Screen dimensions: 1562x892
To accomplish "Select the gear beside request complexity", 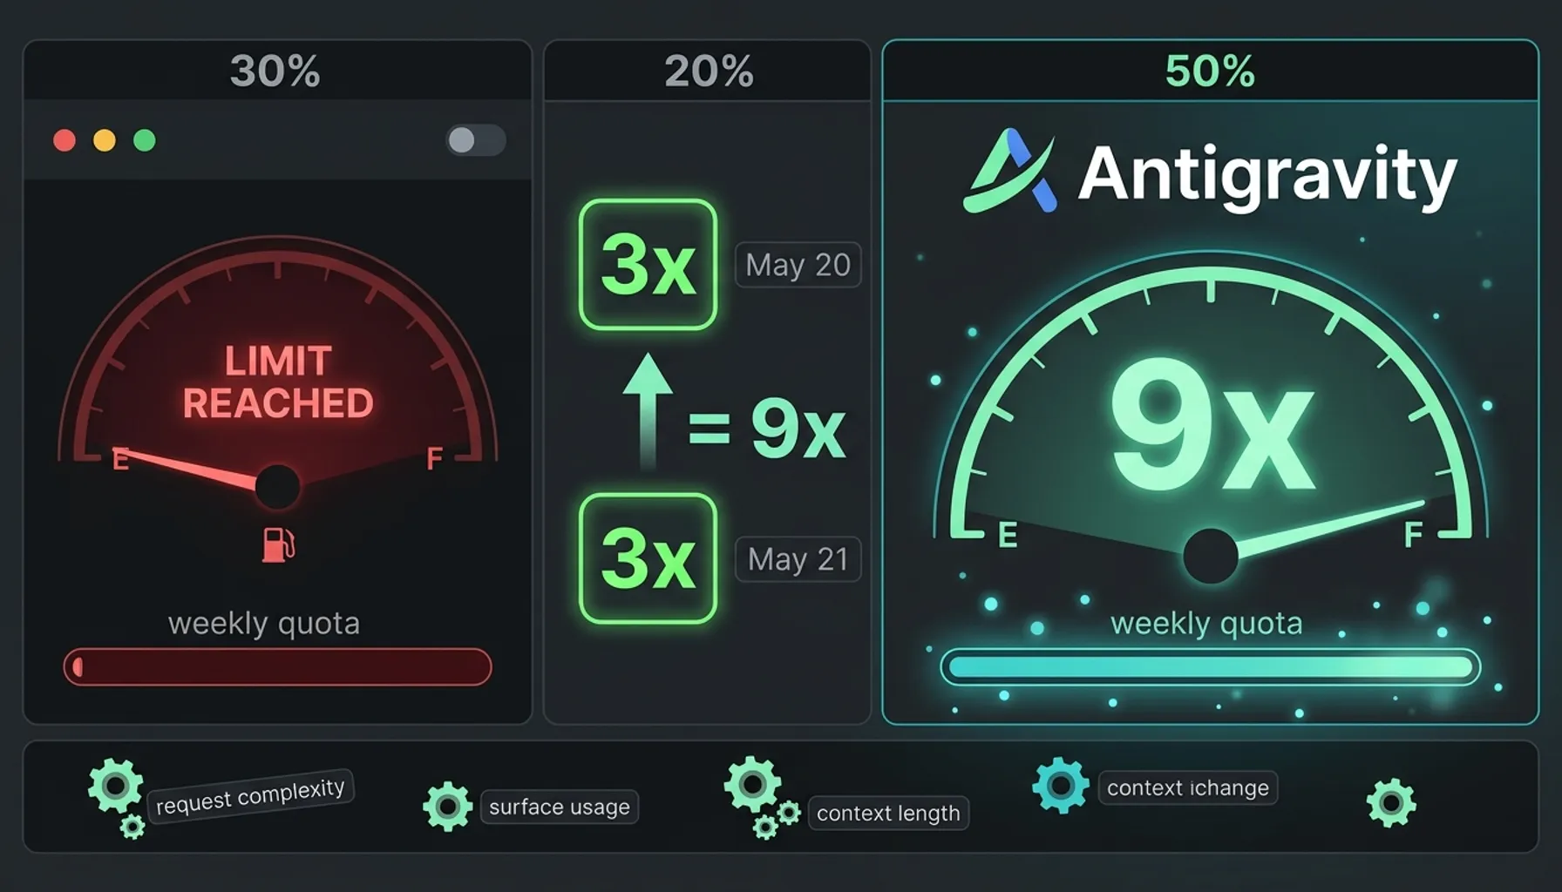I will [x=115, y=786].
